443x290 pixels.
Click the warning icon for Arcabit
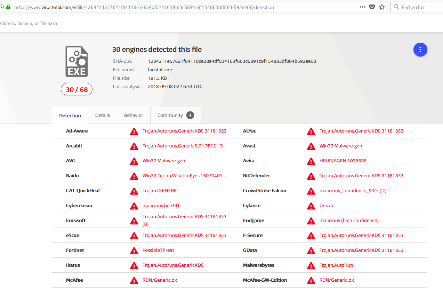134,146
